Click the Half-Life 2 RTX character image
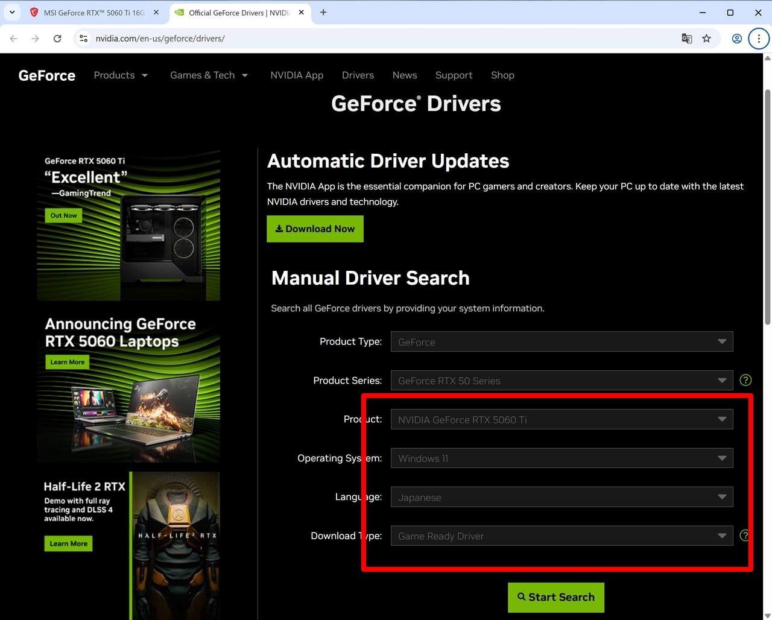 (x=176, y=546)
